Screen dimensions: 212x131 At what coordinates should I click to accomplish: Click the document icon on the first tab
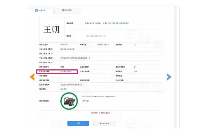pyautogui.click(x=36, y=10)
